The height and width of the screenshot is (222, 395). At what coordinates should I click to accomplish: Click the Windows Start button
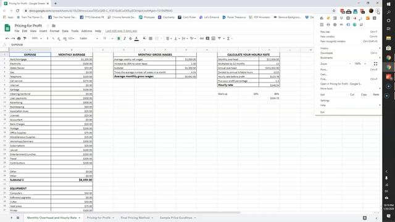(x=388, y=4)
